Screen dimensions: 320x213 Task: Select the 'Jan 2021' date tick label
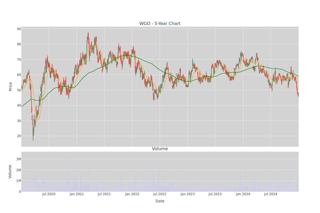coord(77,194)
